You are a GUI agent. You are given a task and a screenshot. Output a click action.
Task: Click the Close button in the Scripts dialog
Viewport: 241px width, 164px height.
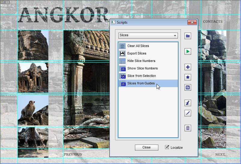tap(146, 147)
